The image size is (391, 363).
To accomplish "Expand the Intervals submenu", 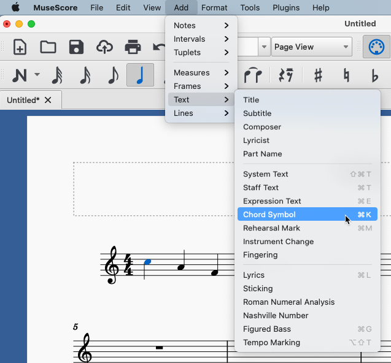I will point(201,39).
